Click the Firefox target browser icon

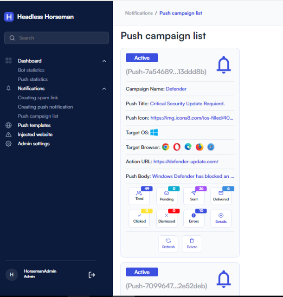pyautogui.click(x=199, y=147)
